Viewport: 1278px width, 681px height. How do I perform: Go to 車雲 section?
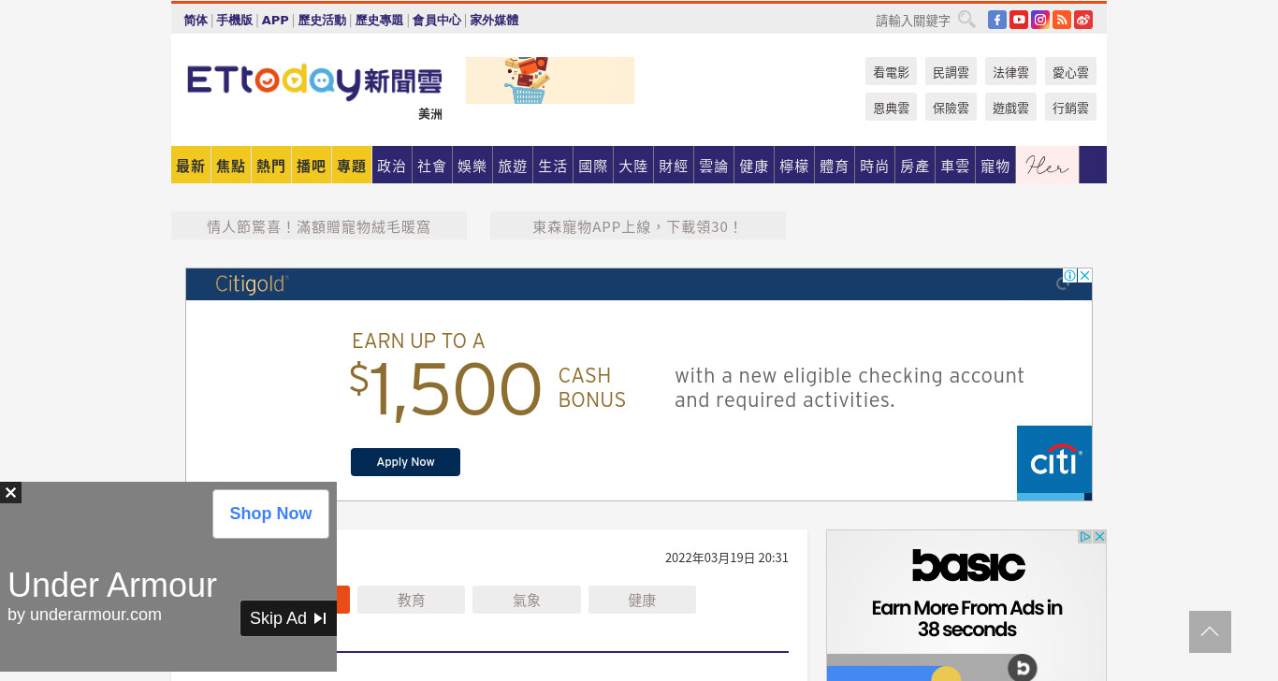coord(955,165)
